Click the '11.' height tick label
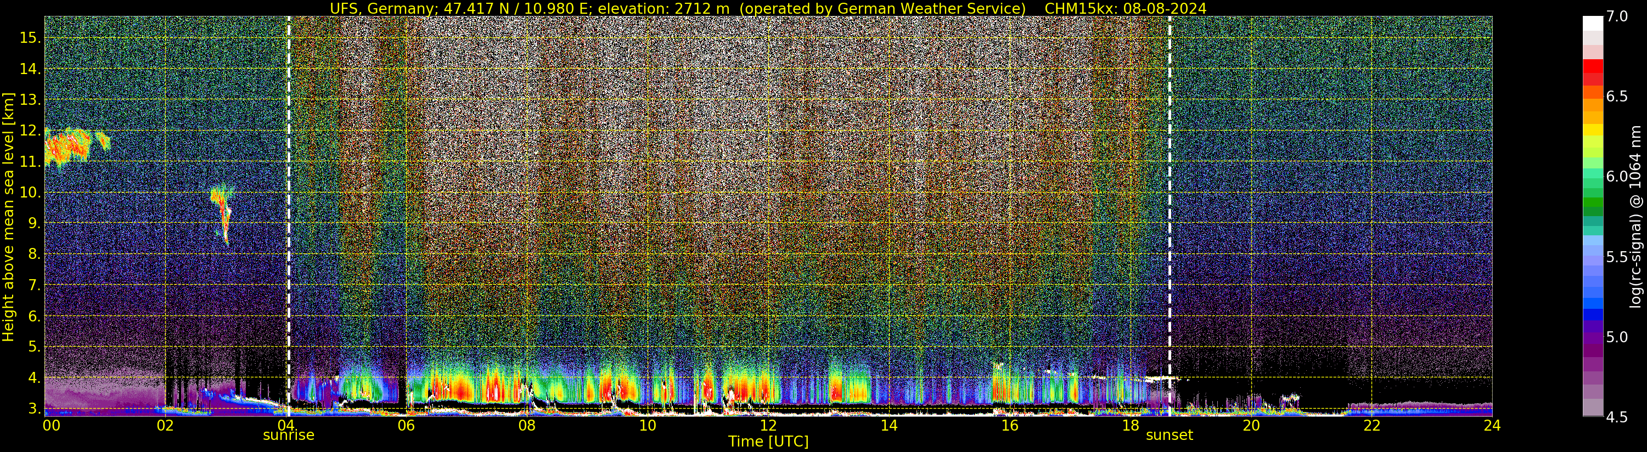The height and width of the screenshot is (452, 1647). (30, 161)
